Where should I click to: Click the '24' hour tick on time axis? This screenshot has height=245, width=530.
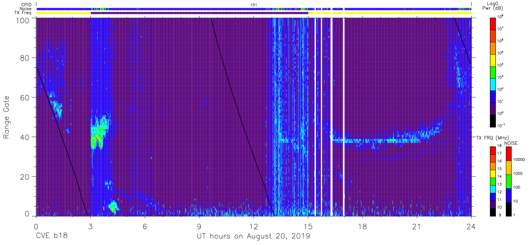[x=471, y=226]
